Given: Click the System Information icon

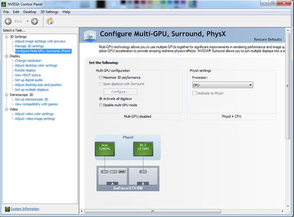Looking at the screenshot, I should pos(6,209).
